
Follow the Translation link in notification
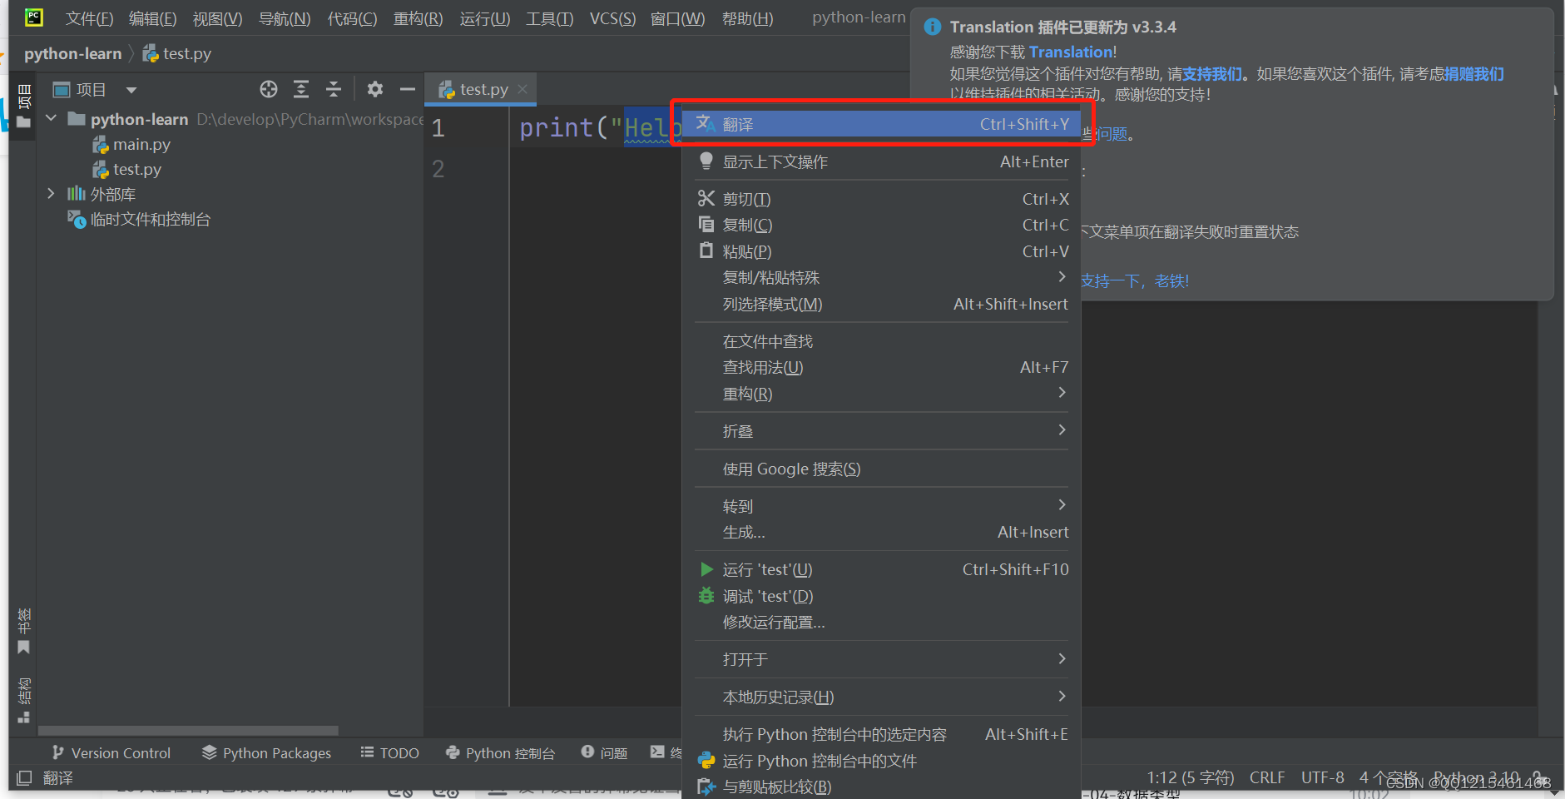1071,52
